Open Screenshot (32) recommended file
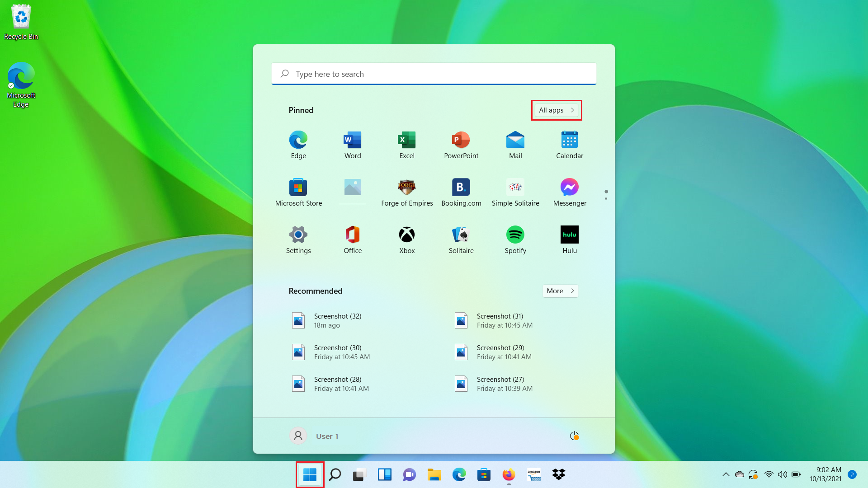Screen dimensions: 868x488 337,320
